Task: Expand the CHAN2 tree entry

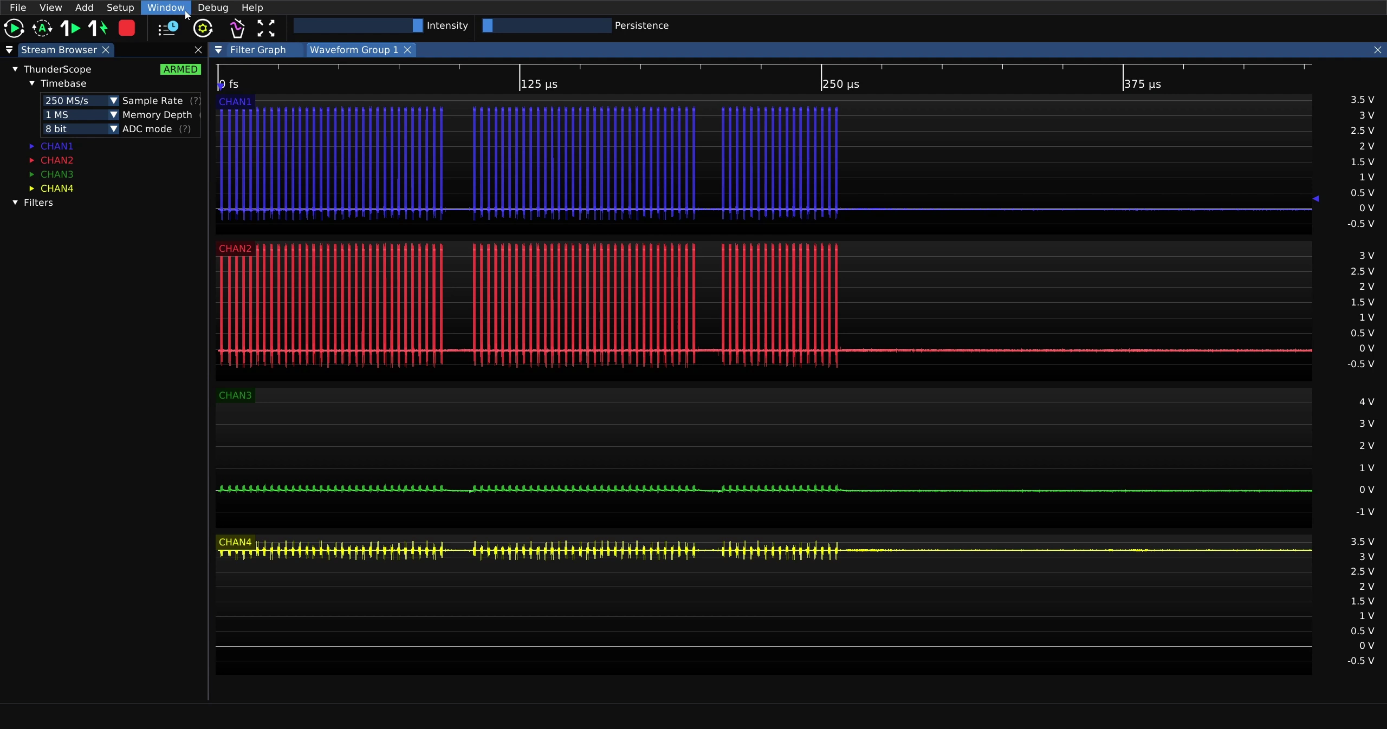Action: [x=32, y=160]
